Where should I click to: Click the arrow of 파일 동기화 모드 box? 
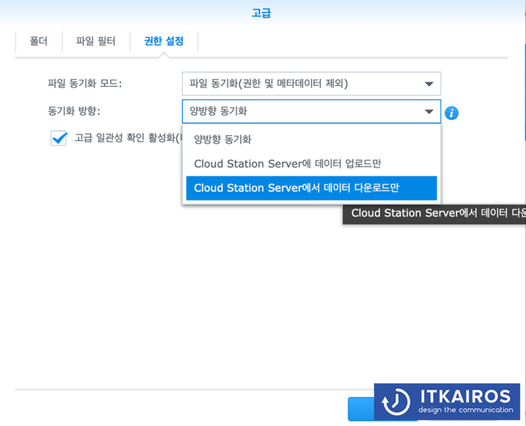coord(429,84)
